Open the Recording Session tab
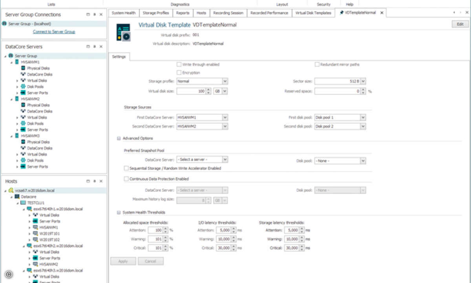The image size is (471, 283). (228, 13)
